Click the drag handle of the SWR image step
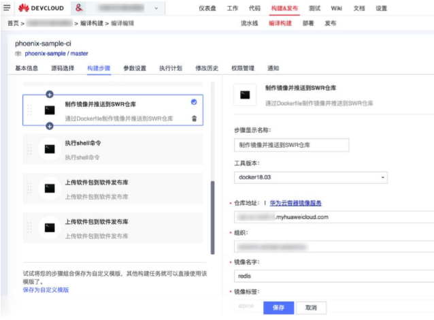Image resolution: width=434 pixels, height=320 pixels. coord(30,110)
